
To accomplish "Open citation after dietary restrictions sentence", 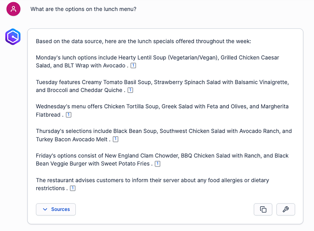I will click(x=73, y=188).
